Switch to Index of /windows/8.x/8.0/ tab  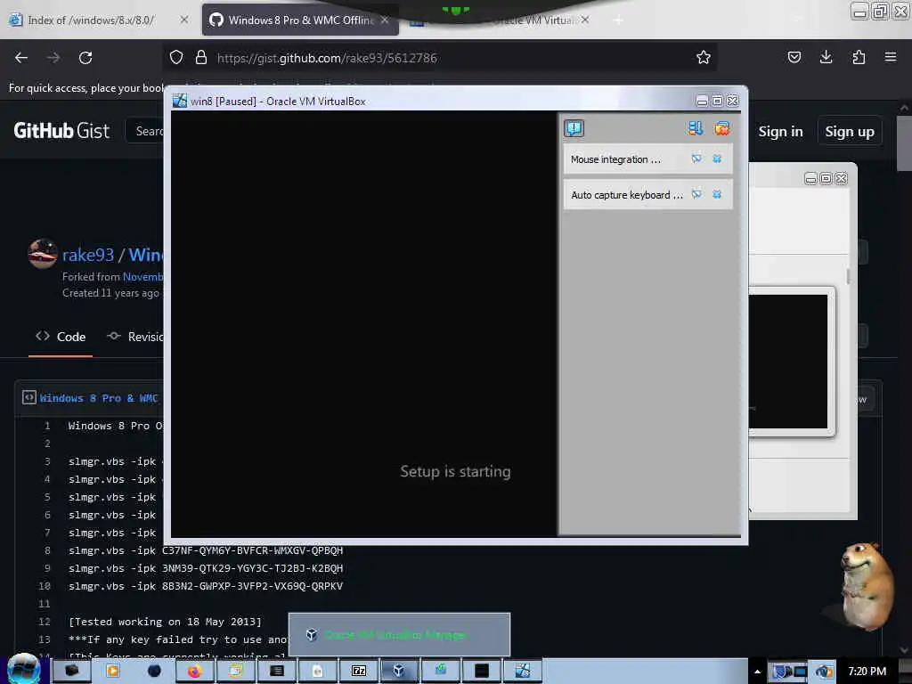(x=99, y=20)
